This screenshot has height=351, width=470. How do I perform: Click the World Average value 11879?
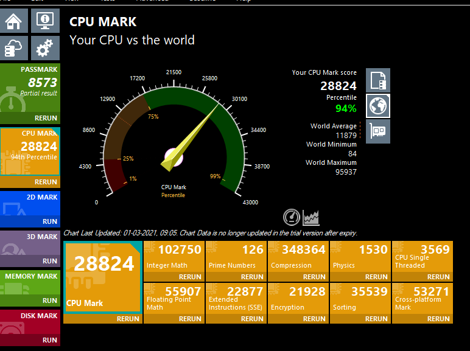click(x=346, y=136)
